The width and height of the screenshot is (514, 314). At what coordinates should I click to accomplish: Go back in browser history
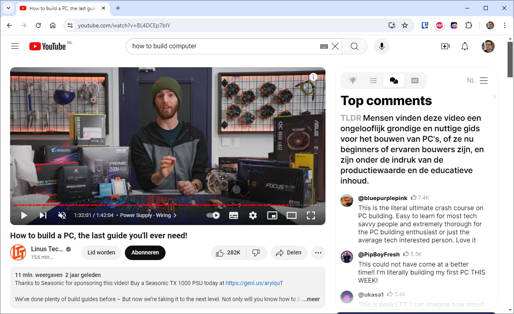click(9, 25)
